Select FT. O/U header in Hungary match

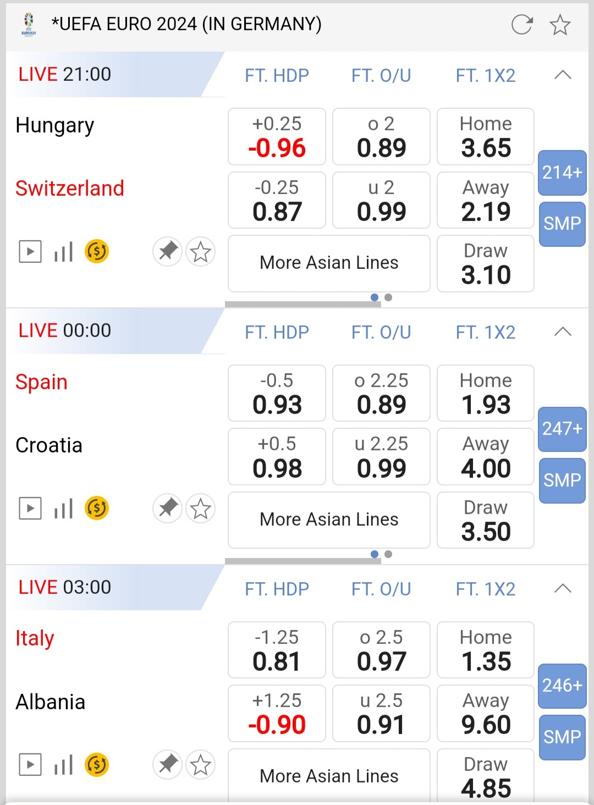[x=381, y=75]
